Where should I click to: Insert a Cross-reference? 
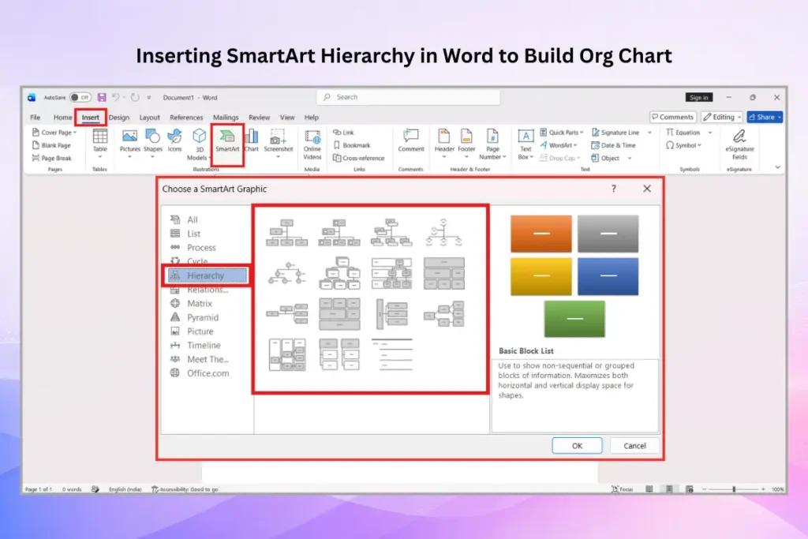(359, 158)
